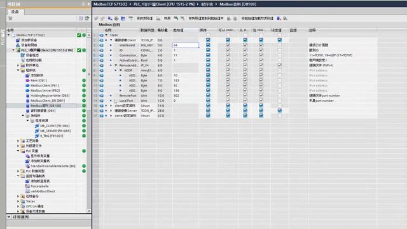Screen dimensions: 407x229
Task: Select the 设备 devices tab
Action: 15,12
